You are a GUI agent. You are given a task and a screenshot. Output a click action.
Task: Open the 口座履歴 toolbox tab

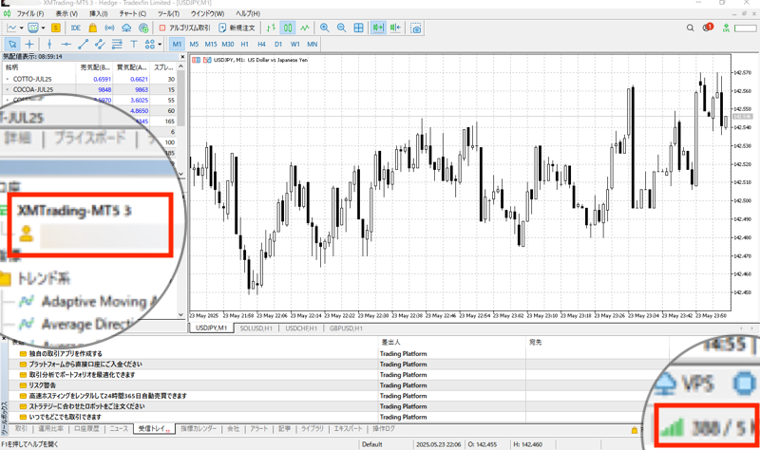tap(86, 429)
